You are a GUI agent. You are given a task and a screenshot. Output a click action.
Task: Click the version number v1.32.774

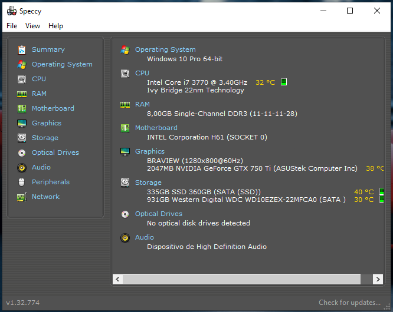click(23, 303)
